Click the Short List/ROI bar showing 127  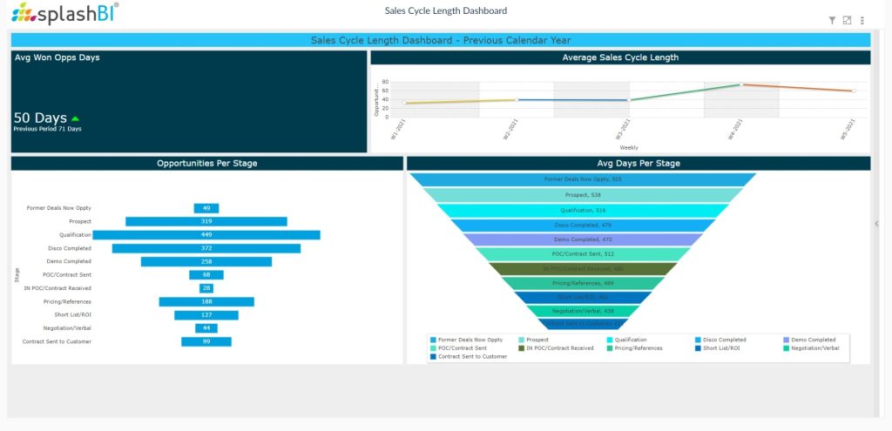206,315
